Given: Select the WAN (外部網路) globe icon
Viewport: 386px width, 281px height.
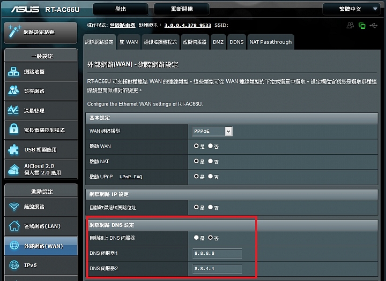Looking at the screenshot, I should click(14, 245).
